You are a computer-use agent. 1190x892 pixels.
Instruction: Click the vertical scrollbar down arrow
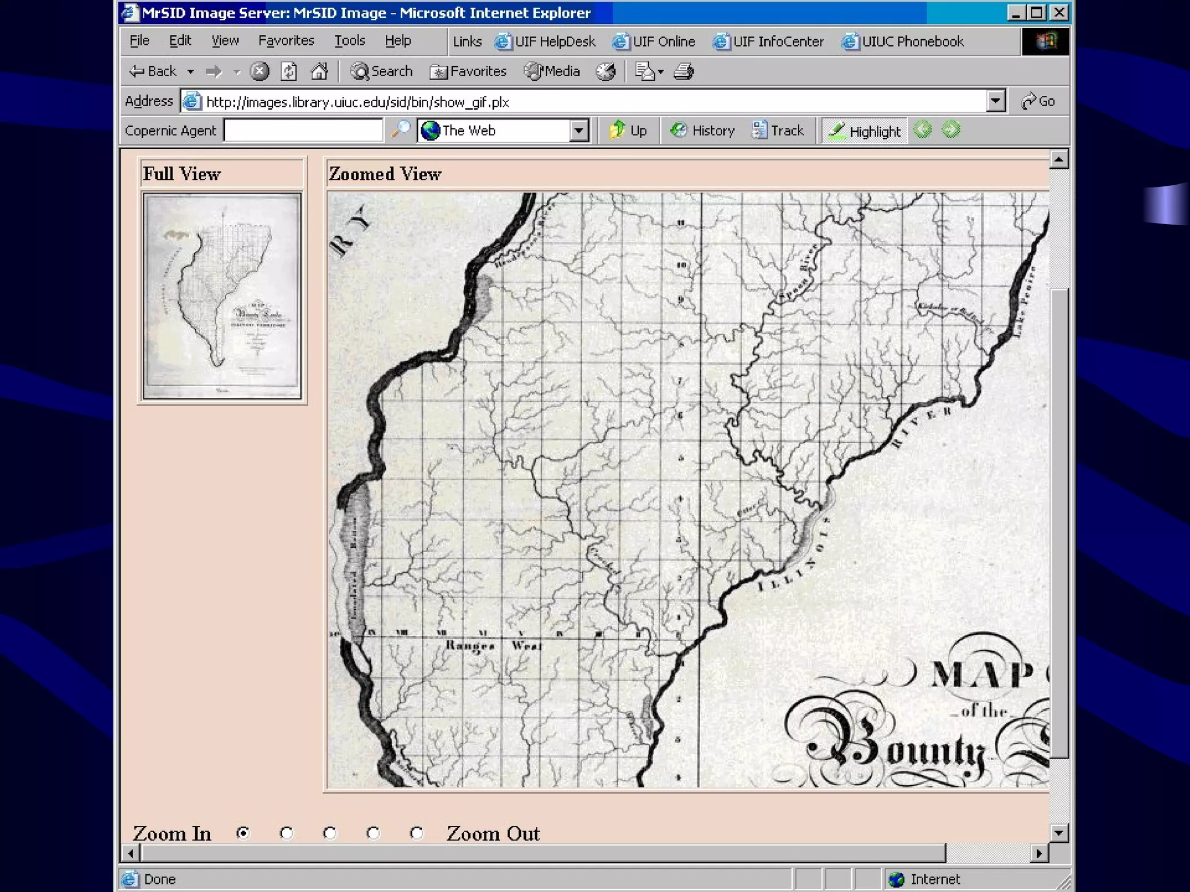click(1059, 833)
